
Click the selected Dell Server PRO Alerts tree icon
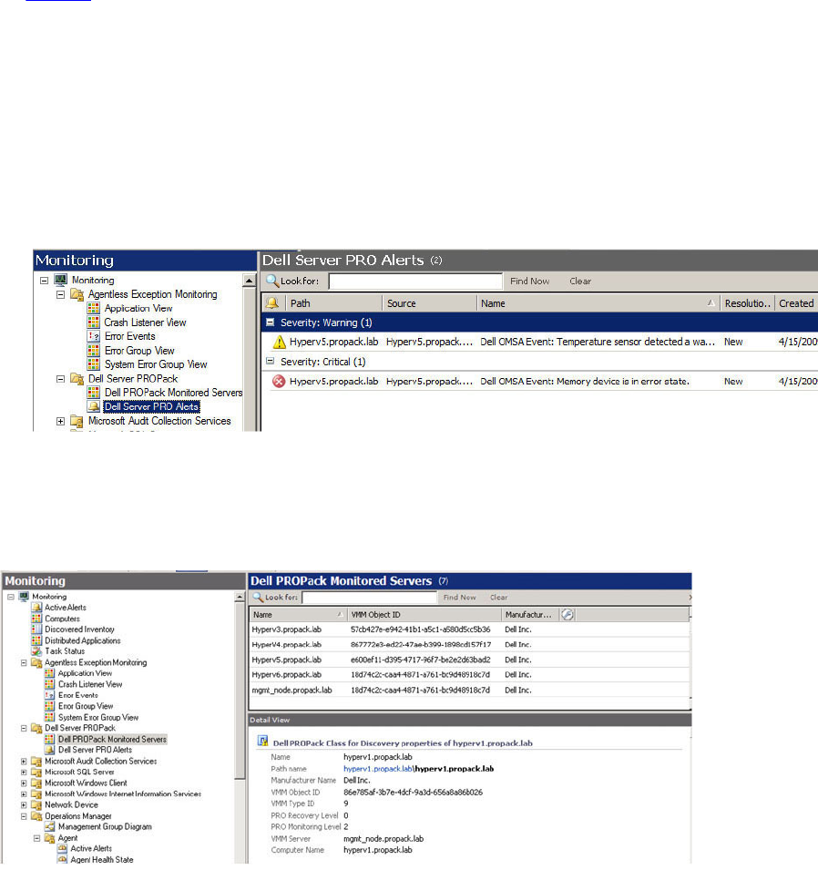(93, 406)
